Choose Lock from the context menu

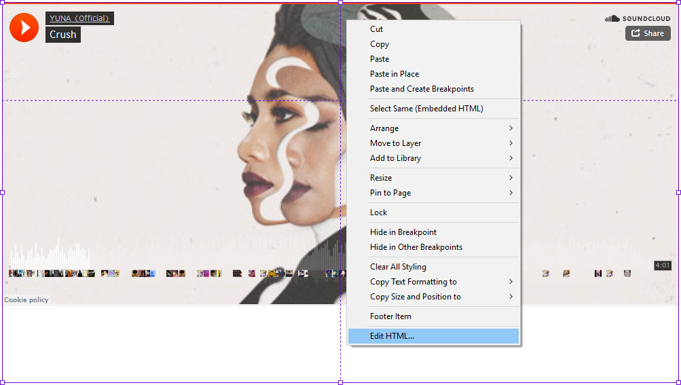point(433,213)
